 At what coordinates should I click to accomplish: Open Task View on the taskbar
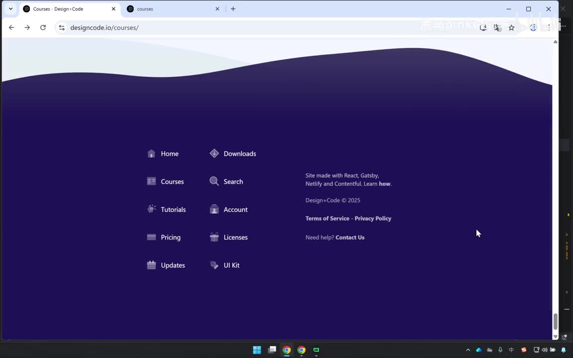tap(272, 350)
